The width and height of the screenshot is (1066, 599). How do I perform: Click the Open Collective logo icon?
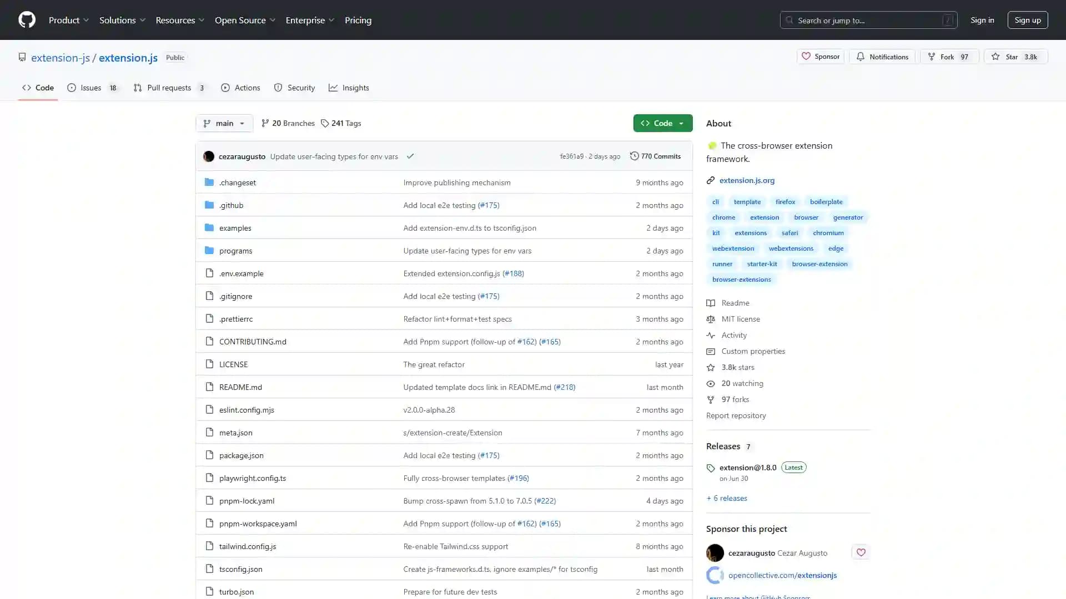point(715,575)
